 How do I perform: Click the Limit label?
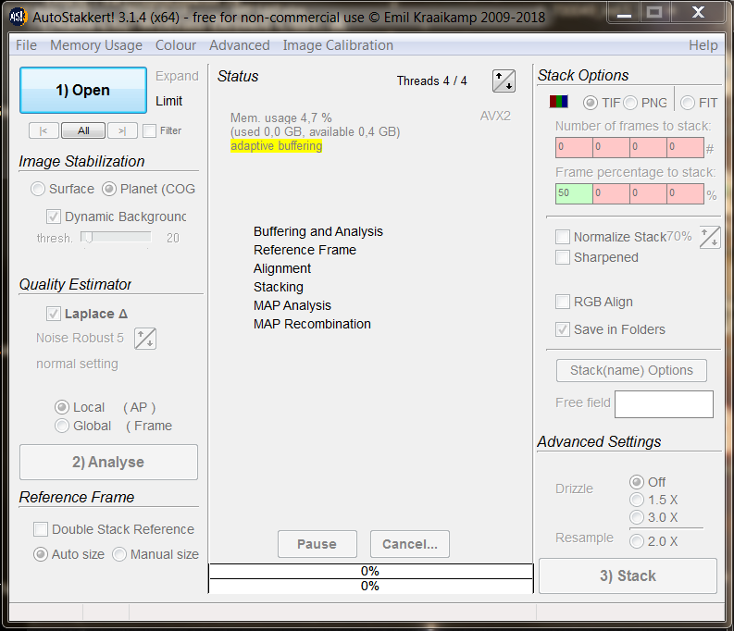pos(169,101)
